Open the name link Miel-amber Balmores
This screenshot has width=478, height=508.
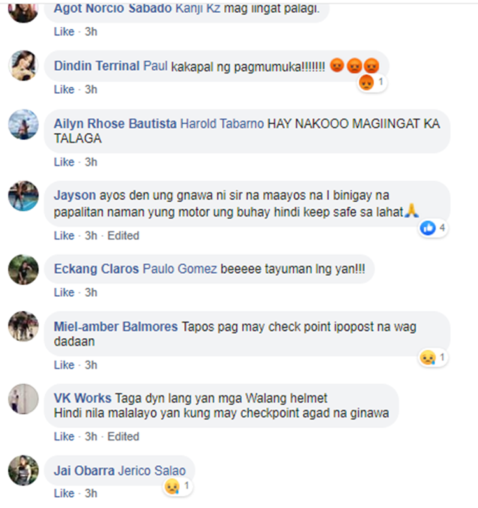click(x=116, y=327)
